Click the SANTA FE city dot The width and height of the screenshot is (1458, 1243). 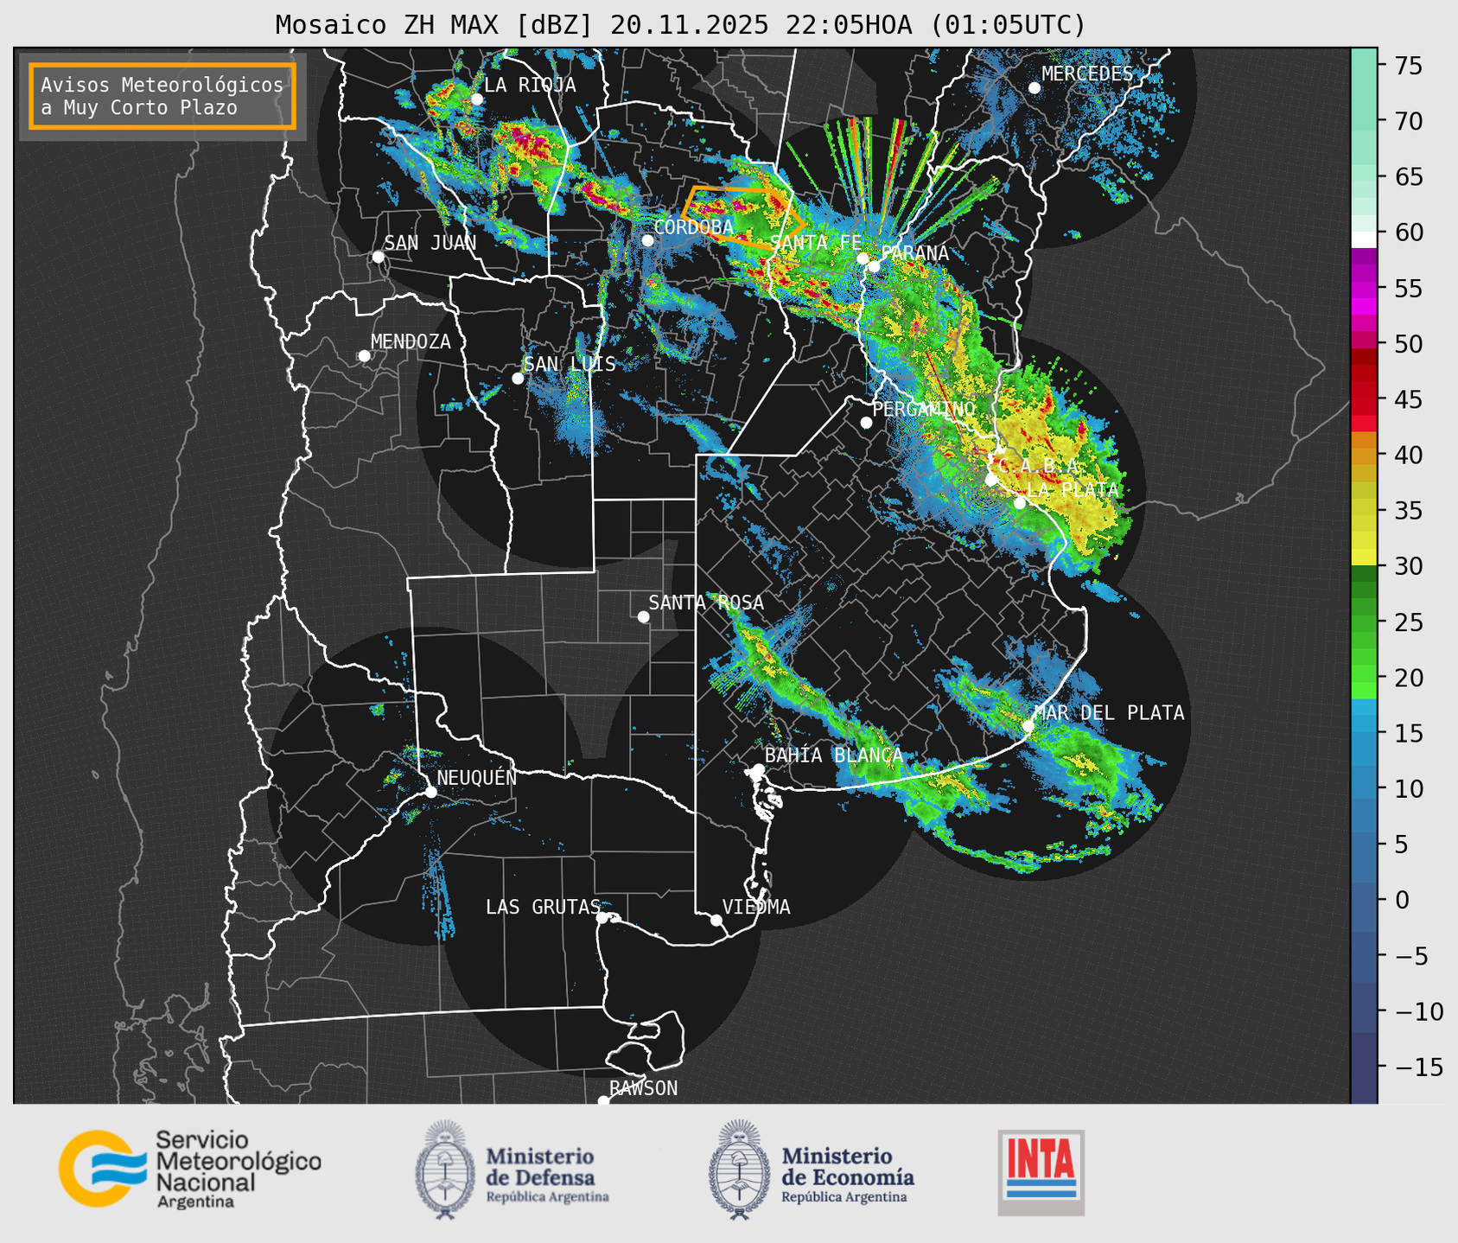point(863,258)
